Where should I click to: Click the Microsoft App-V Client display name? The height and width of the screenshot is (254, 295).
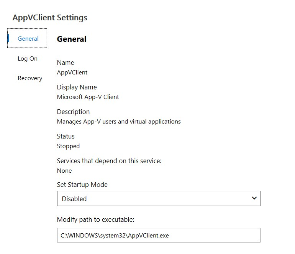[88, 97]
